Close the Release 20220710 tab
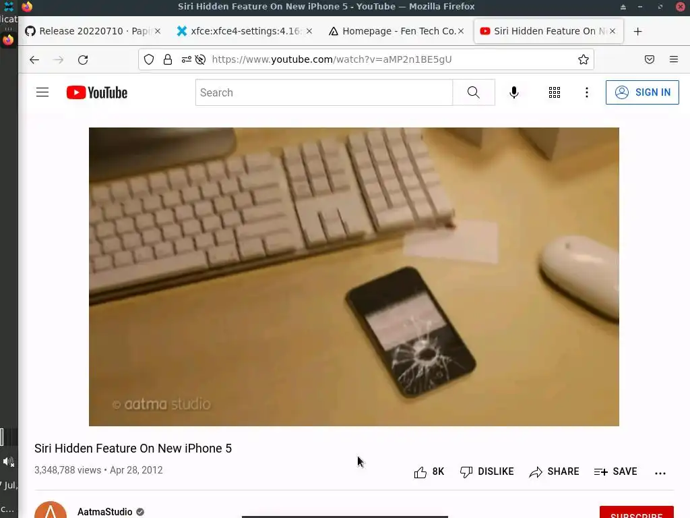The image size is (690, 518). tap(158, 31)
